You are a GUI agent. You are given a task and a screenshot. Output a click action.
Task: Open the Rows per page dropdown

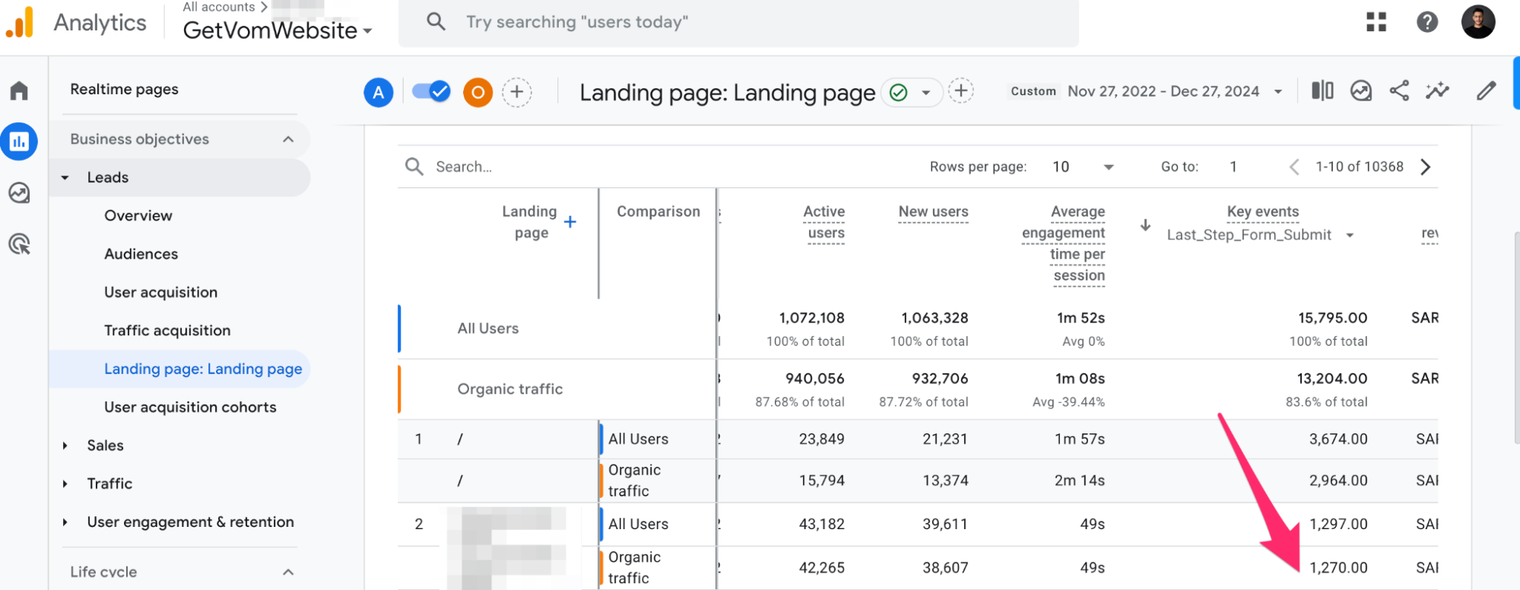(x=1083, y=167)
